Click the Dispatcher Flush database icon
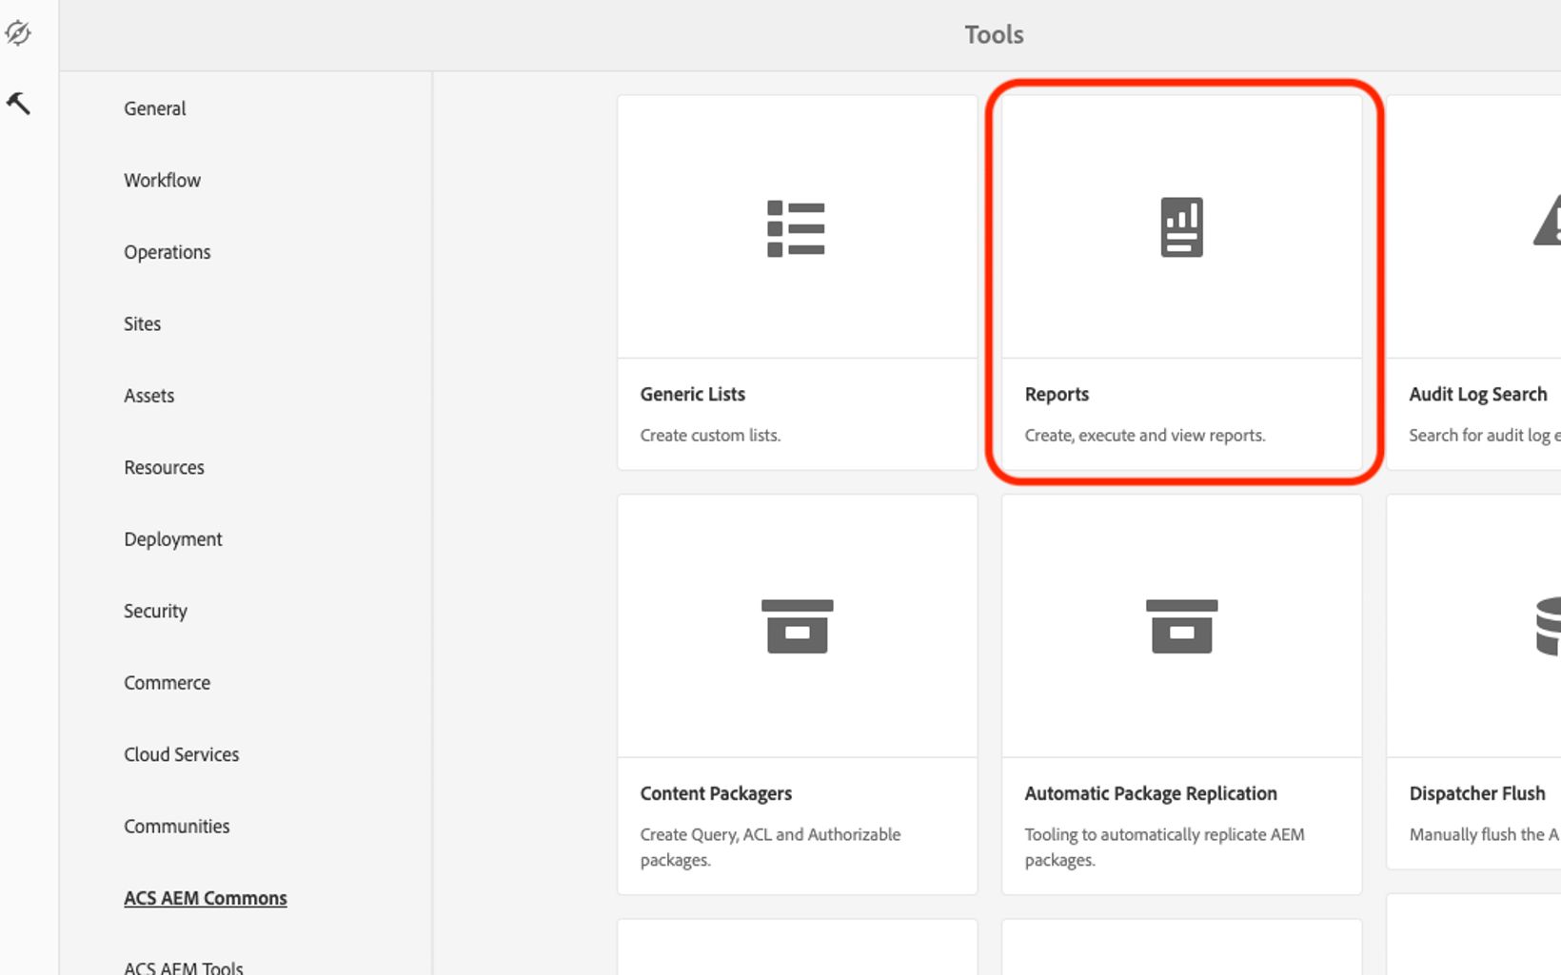Viewport: 1561px width, 975px height. 1548,626
